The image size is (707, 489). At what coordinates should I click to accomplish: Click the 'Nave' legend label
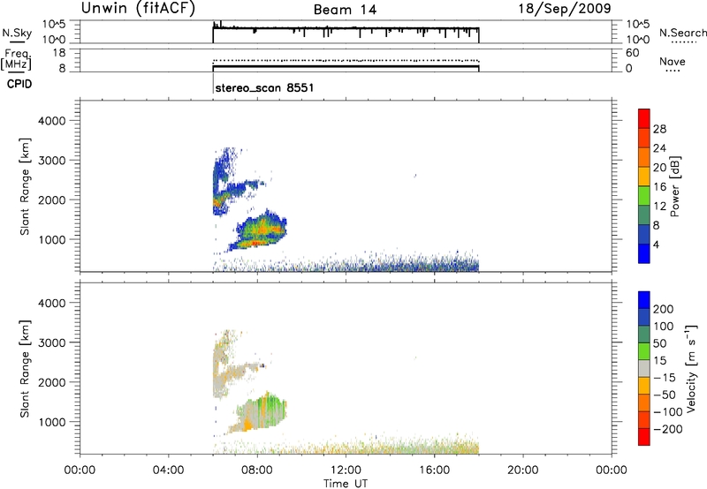pyautogui.click(x=673, y=62)
